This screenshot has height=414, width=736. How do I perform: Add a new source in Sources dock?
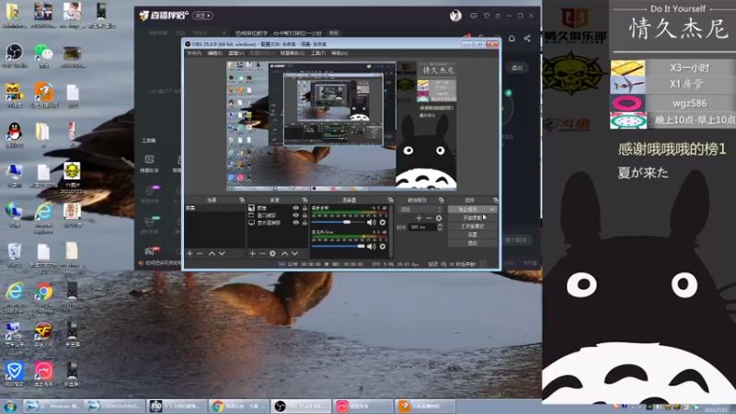tap(252, 254)
